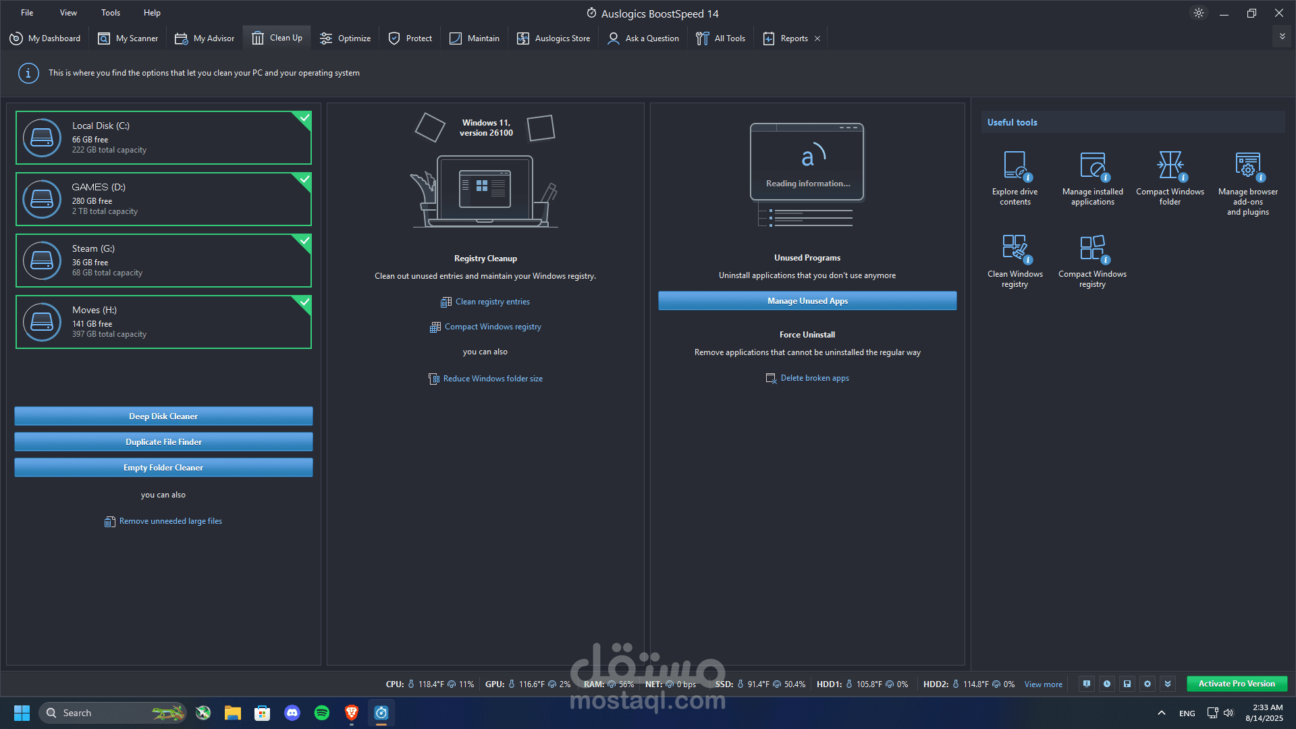
Task: Click the clock icon in status bar
Action: (x=1107, y=684)
